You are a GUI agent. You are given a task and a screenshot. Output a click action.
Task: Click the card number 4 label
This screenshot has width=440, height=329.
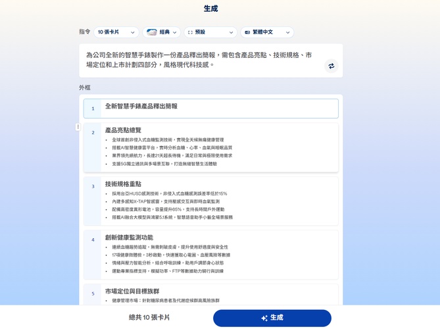tap(93, 240)
